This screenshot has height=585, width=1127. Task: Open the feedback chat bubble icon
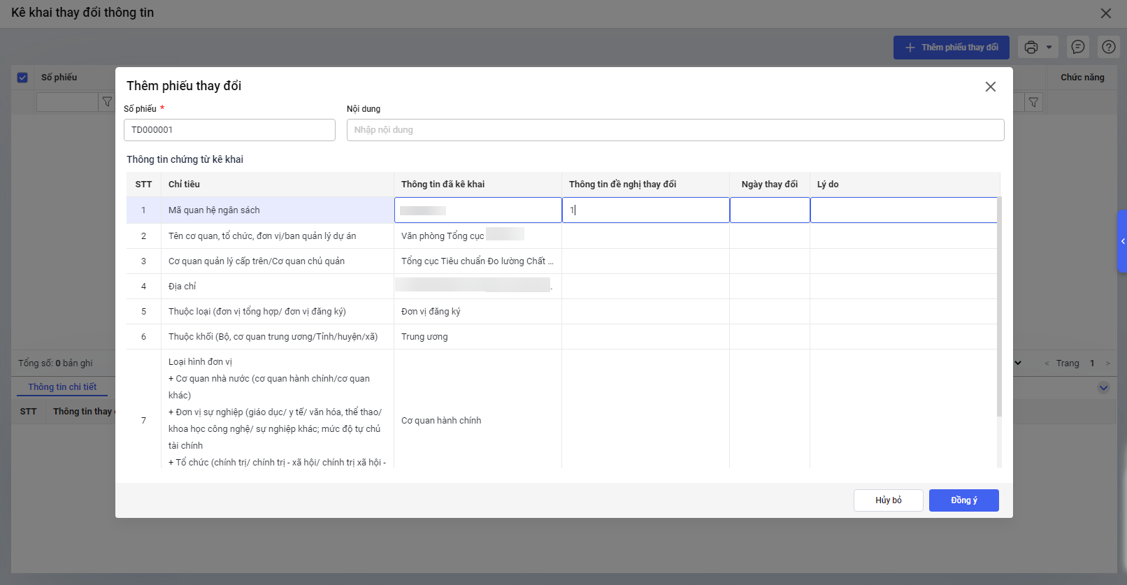[x=1078, y=47]
